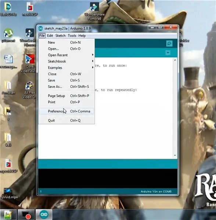Screen dimensions: 216x220
Task: Choose Quit in the File menu
Action: (x=66, y=120)
